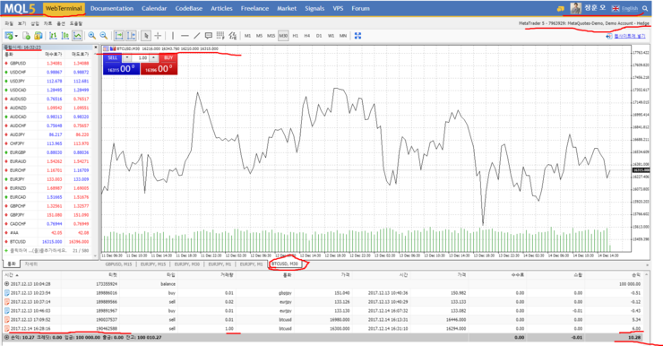Open the WebTerminal tab

64,8
